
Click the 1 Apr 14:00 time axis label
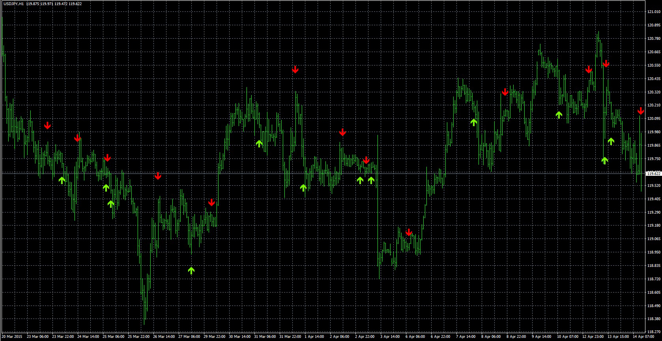pyautogui.click(x=314, y=337)
